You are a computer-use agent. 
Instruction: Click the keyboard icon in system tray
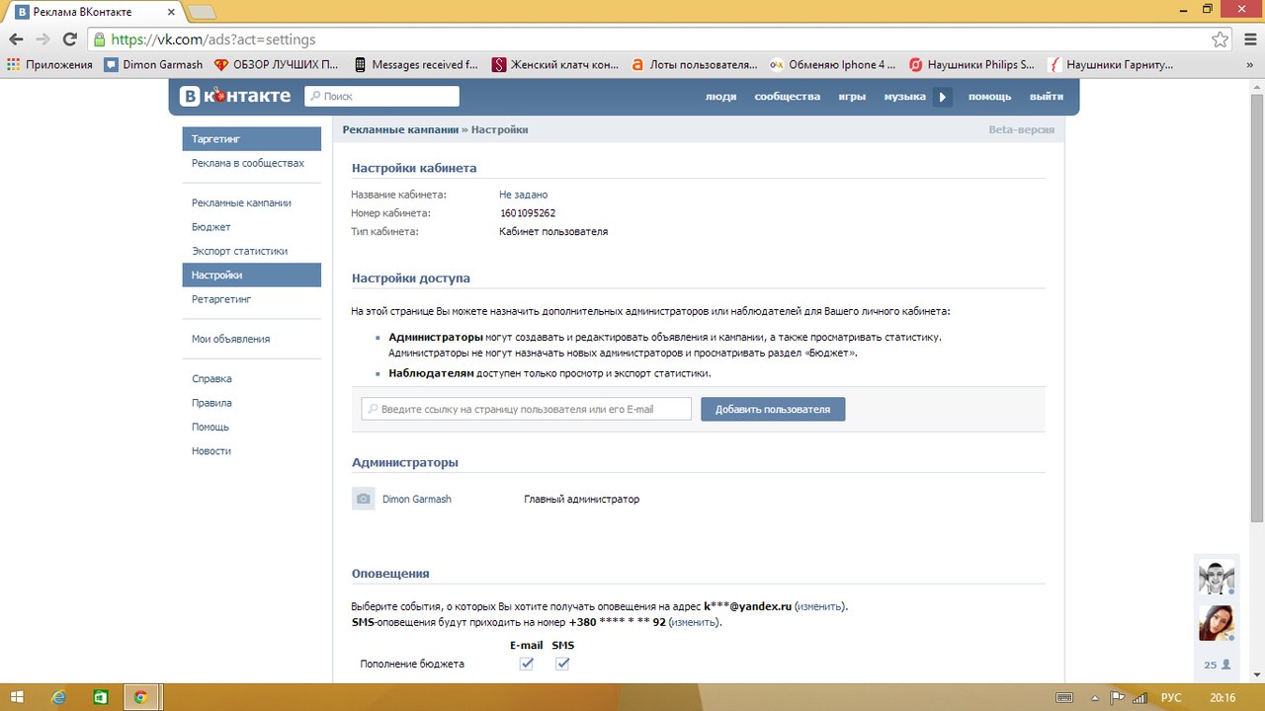click(x=1065, y=697)
